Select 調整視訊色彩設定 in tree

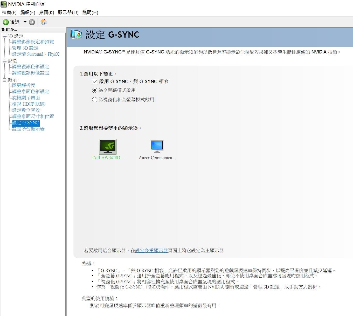click(x=31, y=67)
